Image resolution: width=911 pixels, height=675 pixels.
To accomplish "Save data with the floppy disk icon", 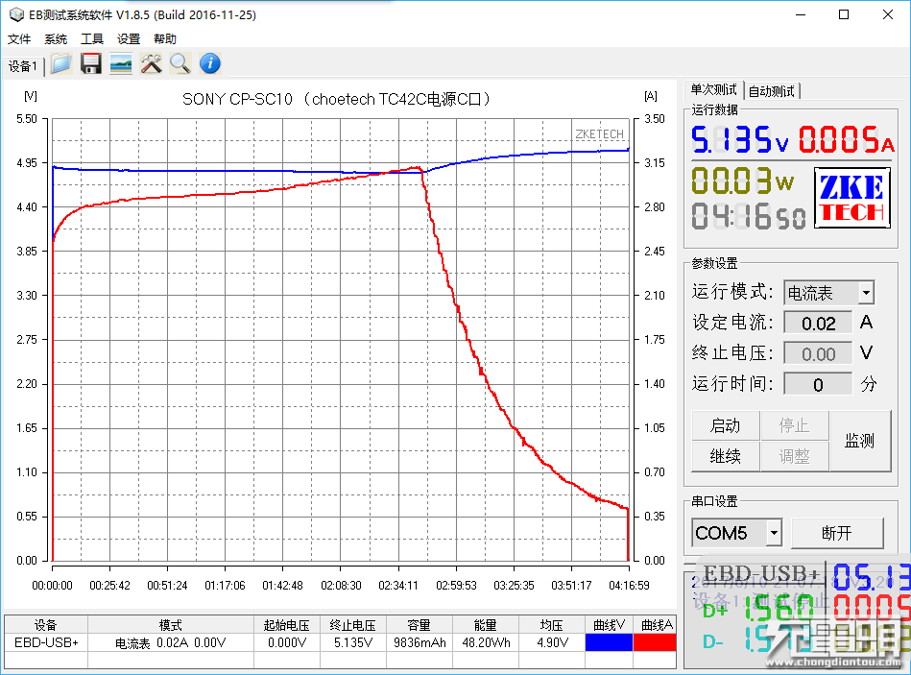I will pyautogui.click(x=90, y=64).
